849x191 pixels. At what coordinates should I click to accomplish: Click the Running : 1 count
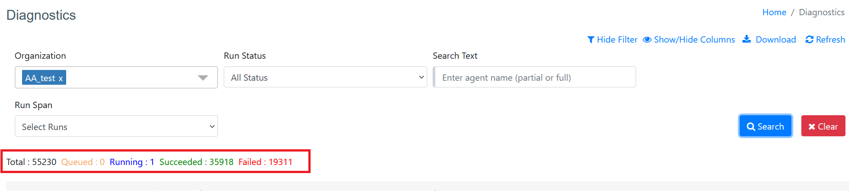[132, 162]
